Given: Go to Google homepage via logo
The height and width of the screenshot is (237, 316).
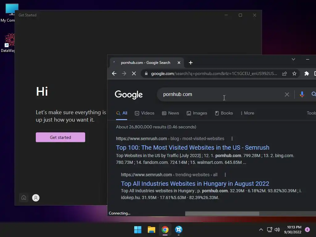Looking at the screenshot, I should pyautogui.click(x=129, y=94).
